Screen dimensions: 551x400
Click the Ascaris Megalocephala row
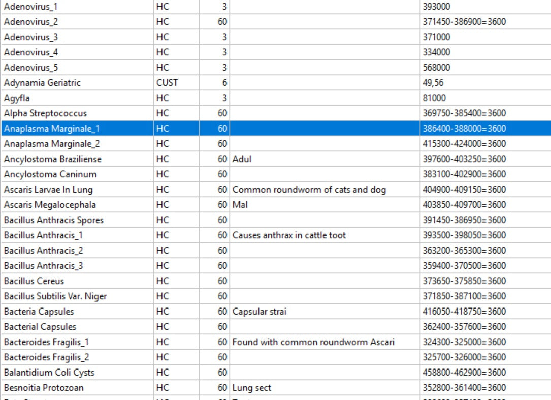[x=76, y=205]
